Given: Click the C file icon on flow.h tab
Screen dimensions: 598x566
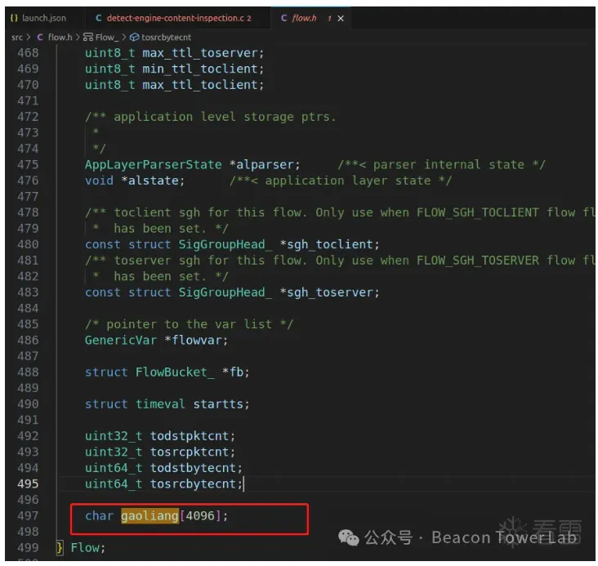Looking at the screenshot, I should [283, 18].
